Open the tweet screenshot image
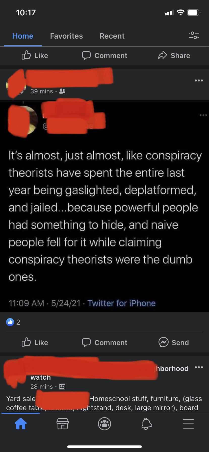 click(x=104, y=206)
